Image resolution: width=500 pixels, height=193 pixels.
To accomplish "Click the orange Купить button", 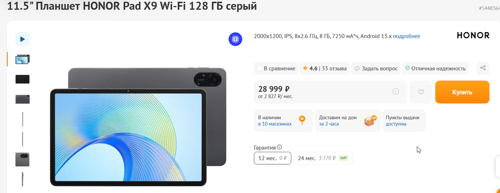I will point(462,92).
